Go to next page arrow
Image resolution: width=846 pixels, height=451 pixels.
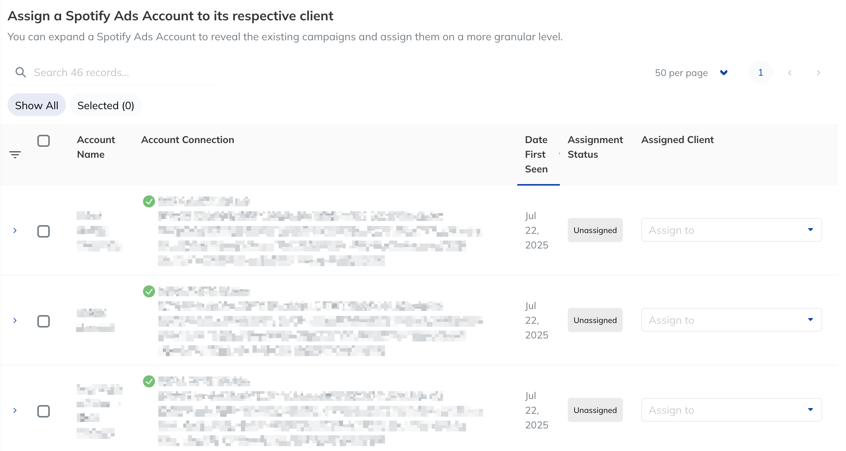(818, 72)
